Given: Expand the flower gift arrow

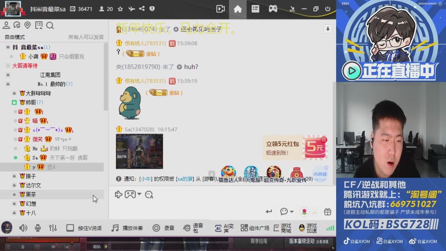Looking at the screenshot, I should tap(314, 213).
